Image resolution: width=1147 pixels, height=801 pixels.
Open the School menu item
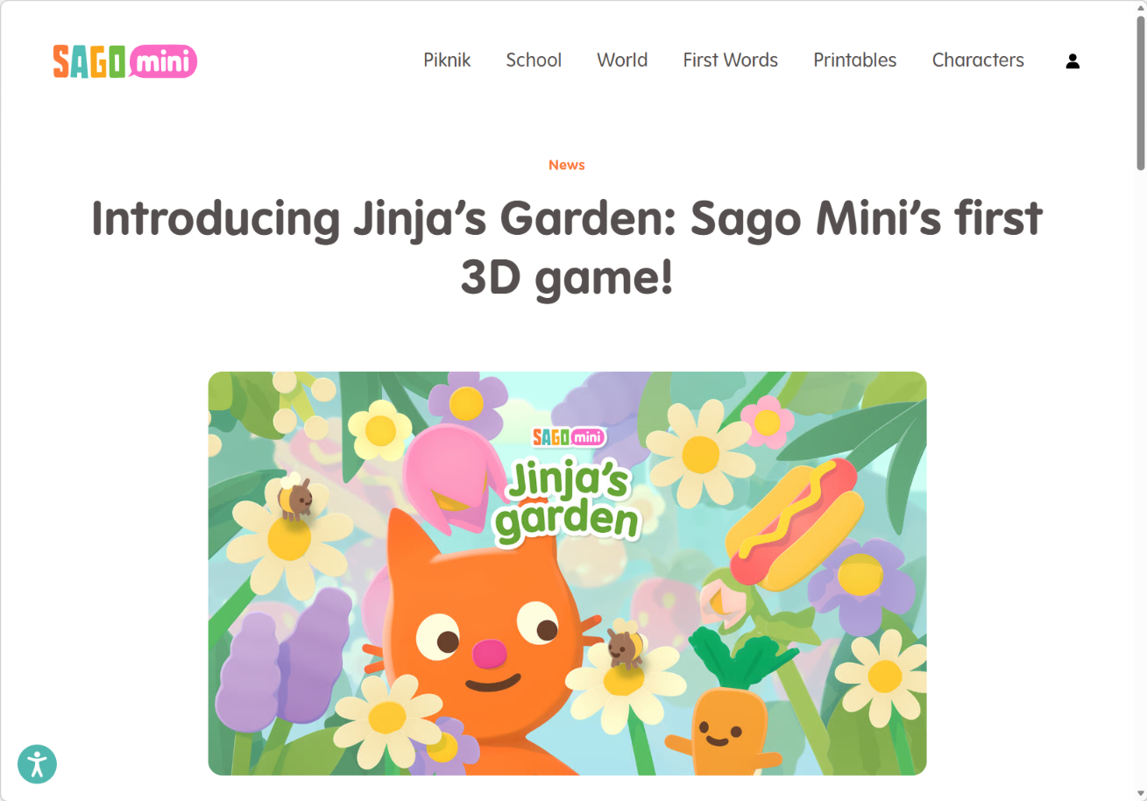534,60
